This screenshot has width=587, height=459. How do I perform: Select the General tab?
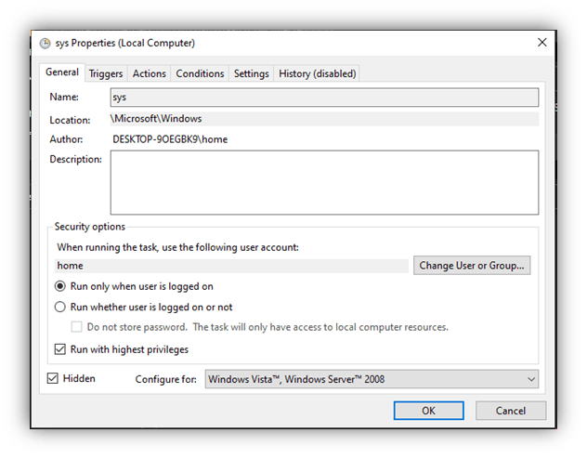point(62,72)
